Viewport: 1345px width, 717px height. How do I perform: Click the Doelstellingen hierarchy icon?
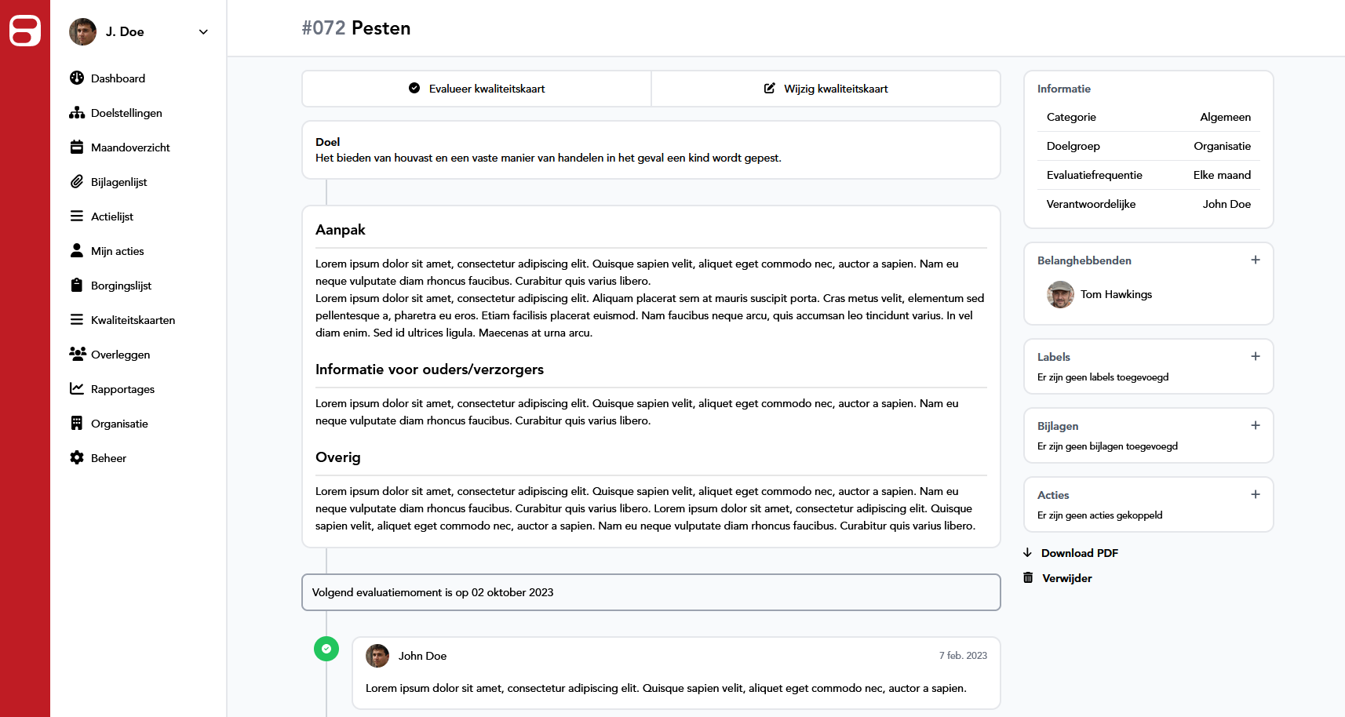click(77, 113)
